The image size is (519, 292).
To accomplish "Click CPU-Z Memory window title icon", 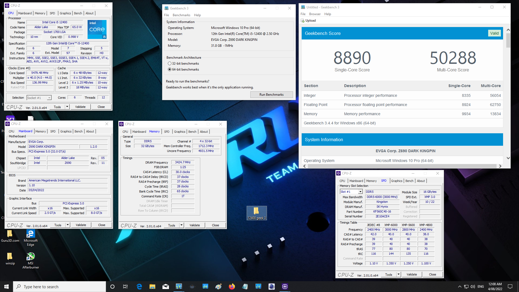I will 121,124.
